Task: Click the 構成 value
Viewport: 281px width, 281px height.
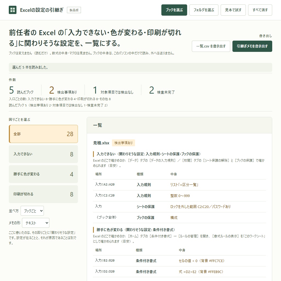Action: click(174, 218)
